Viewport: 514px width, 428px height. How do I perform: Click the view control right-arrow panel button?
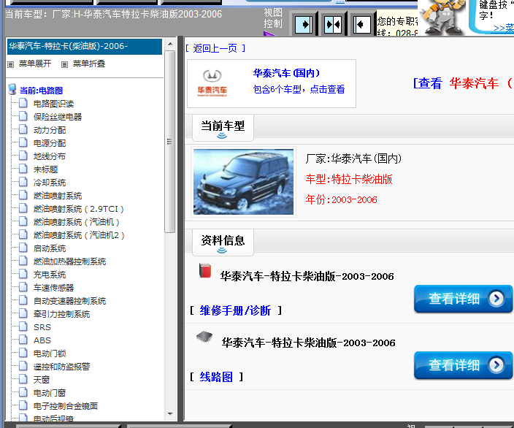(304, 24)
